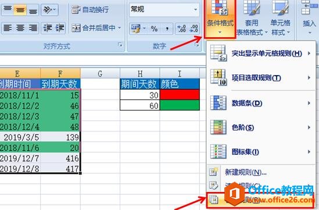Click the cell with value 15
The height and width of the screenshot is (210, 319).
pyautogui.click(x=60, y=95)
